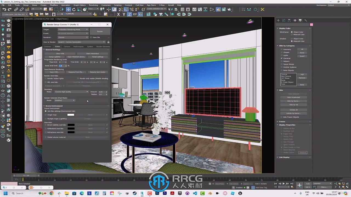Viewport: 351px width, 197px height.
Task: Open the Utilities wrench panel
Action: (306, 20)
